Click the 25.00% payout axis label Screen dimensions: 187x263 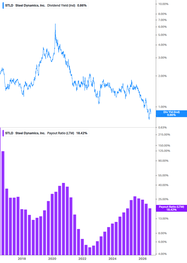coord(163,199)
